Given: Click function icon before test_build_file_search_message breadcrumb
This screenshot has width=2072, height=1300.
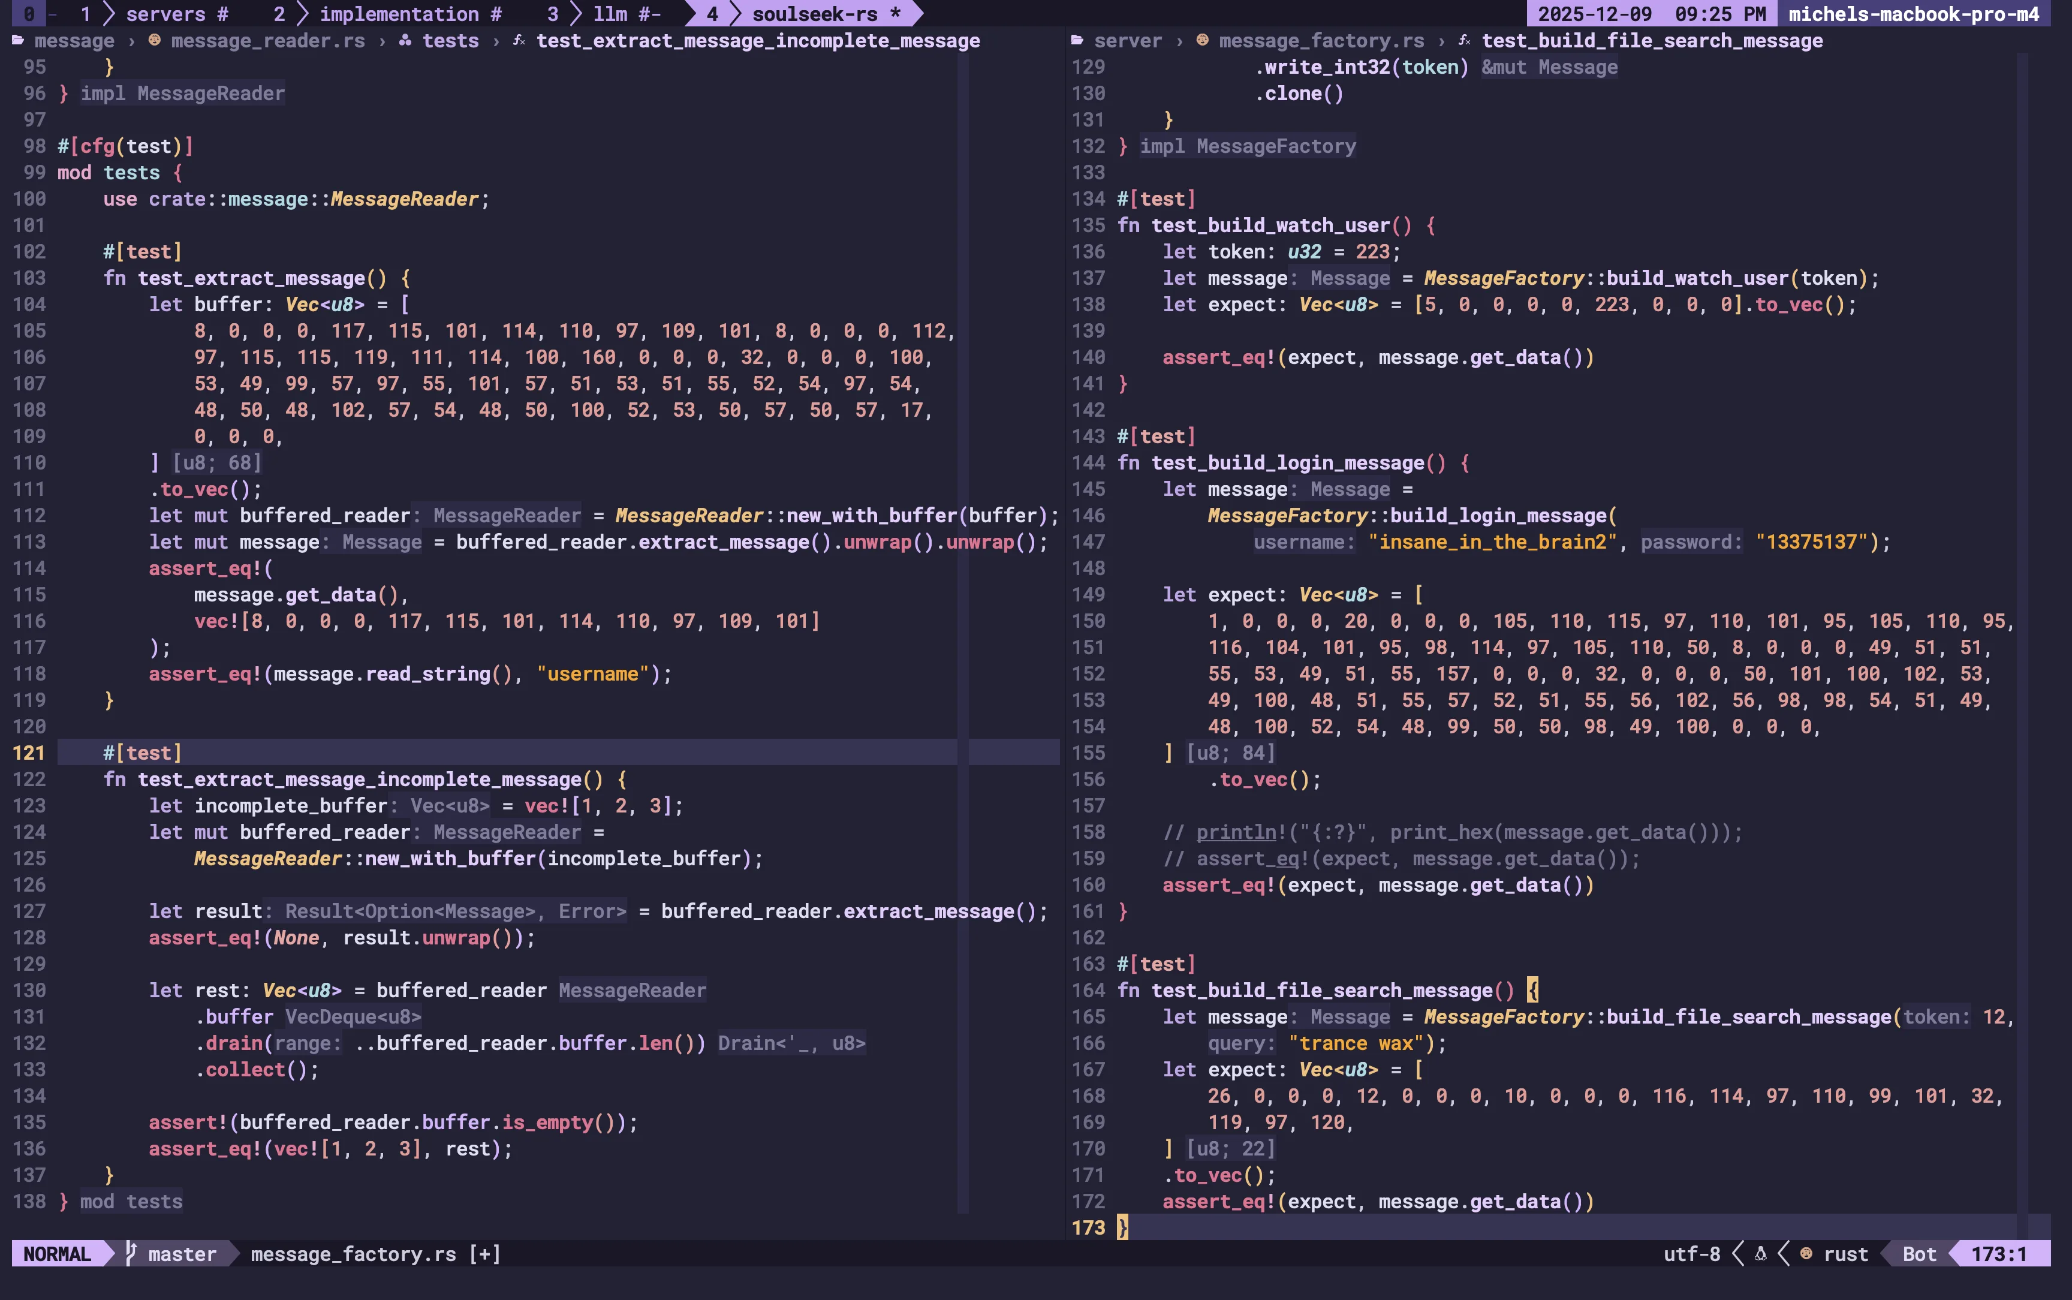Looking at the screenshot, I should click(1465, 40).
